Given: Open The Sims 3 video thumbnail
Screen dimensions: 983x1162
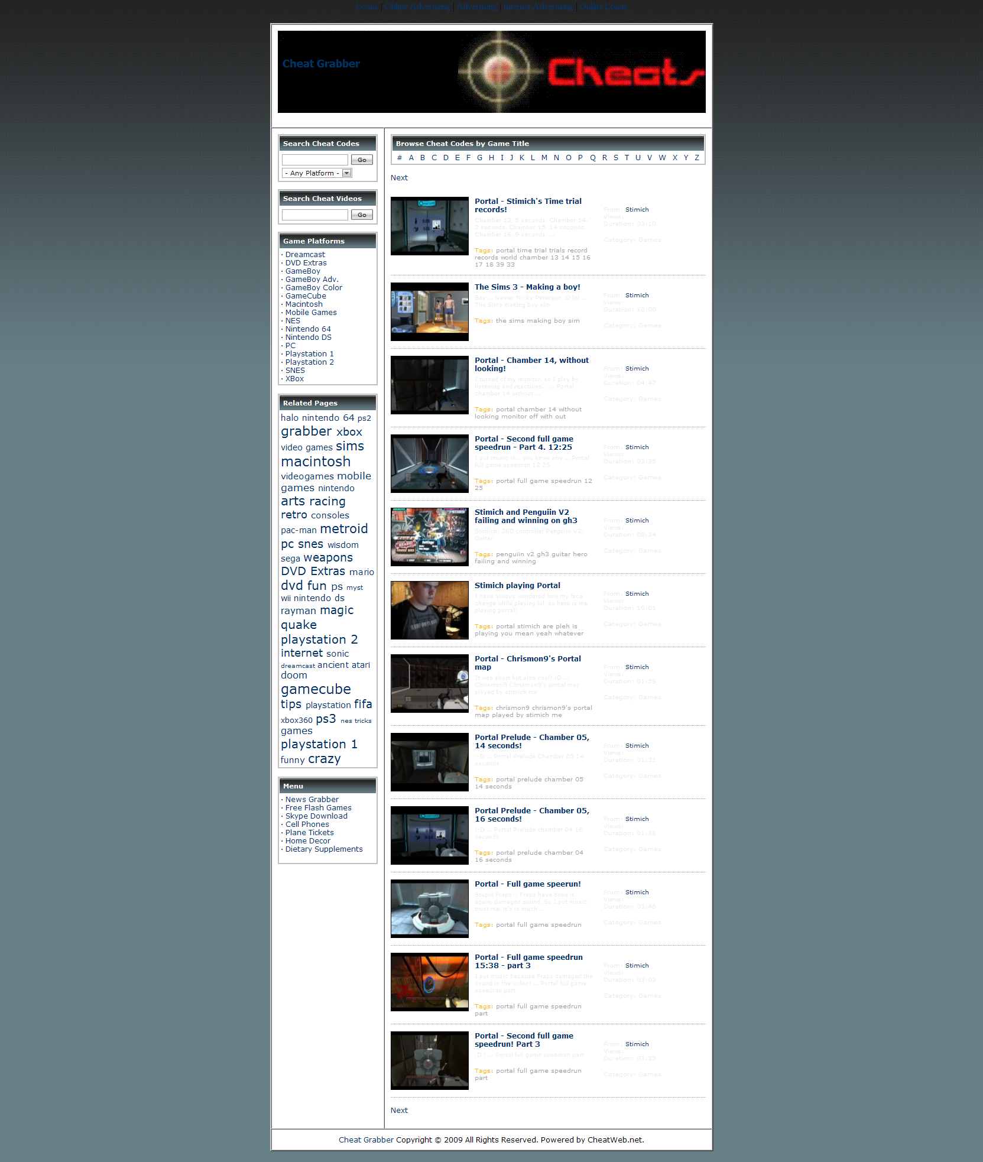Looking at the screenshot, I should (x=429, y=311).
